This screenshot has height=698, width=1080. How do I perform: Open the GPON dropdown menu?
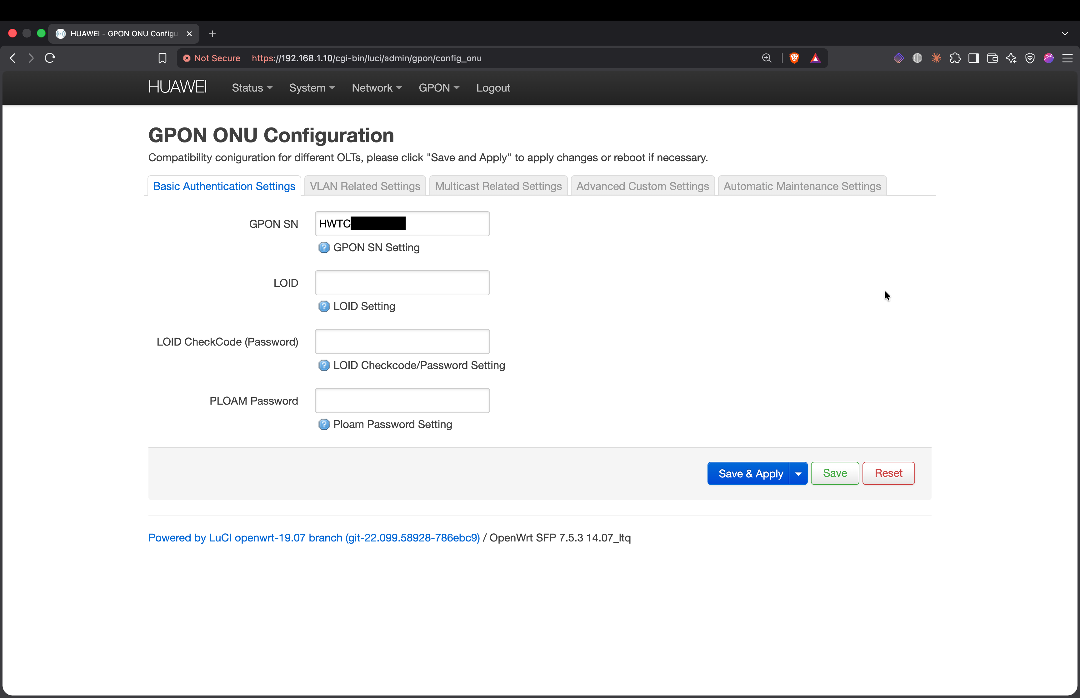tap(439, 88)
